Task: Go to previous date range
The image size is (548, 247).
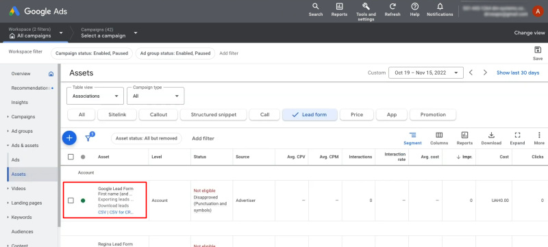Action: pos(471,73)
